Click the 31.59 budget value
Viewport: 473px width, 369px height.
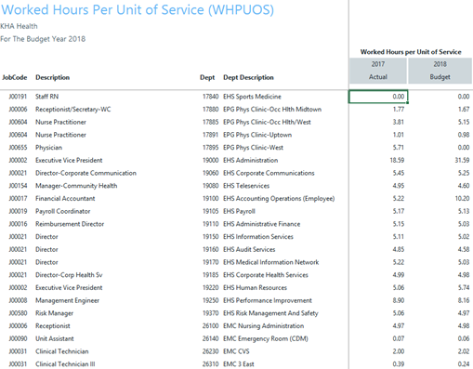tap(462, 160)
